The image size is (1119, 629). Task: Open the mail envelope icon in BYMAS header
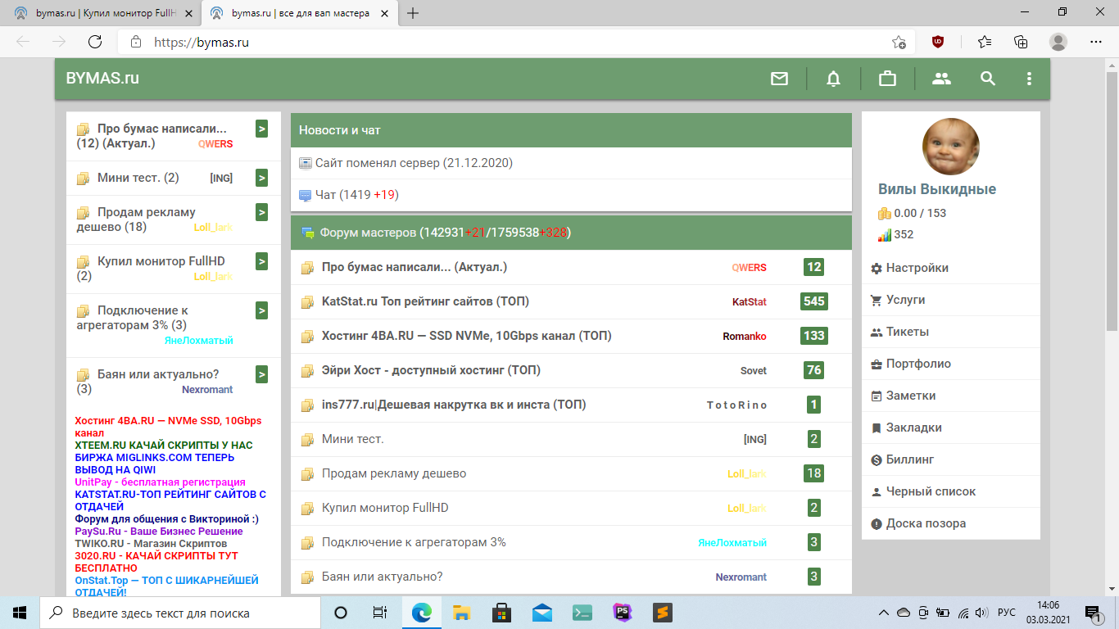click(x=779, y=79)
